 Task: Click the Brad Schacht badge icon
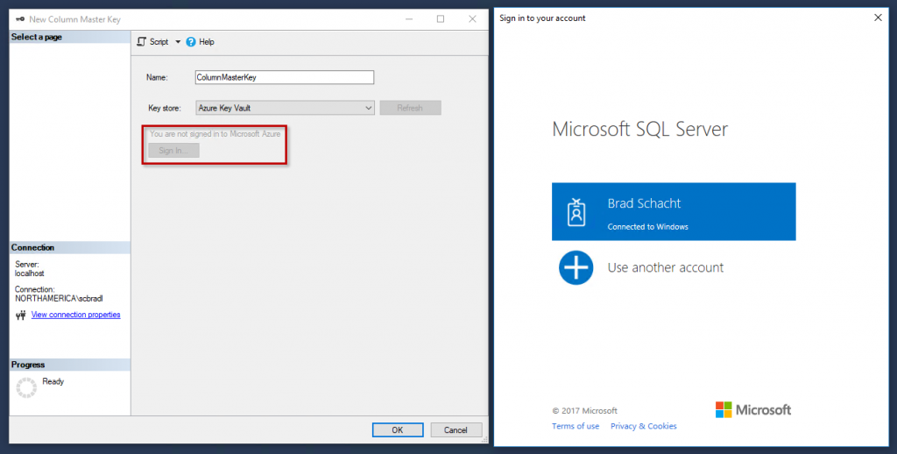tap(576, 212)
